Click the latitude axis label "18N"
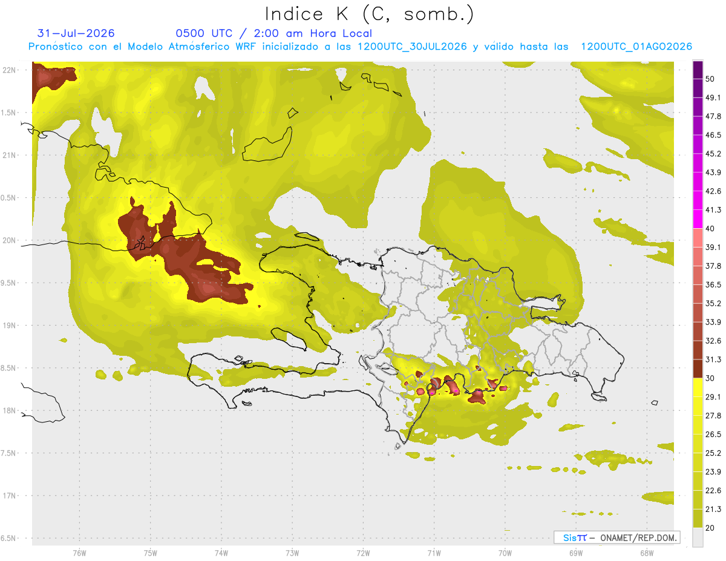726x561 pixels. coord(10,411)
